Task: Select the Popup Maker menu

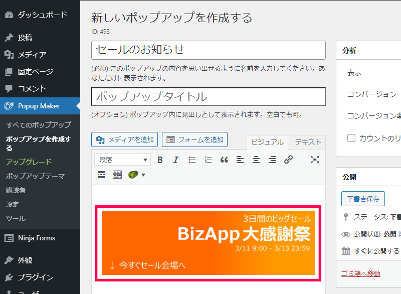Action: tap(40, 106)
